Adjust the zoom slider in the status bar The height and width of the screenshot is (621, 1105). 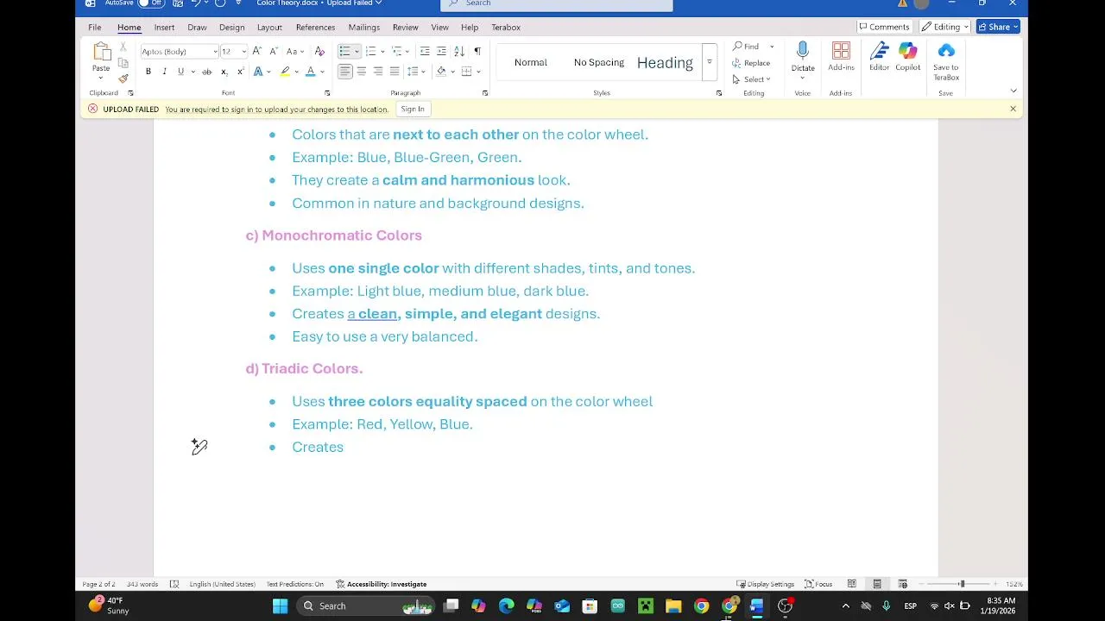tap(962, 584)
